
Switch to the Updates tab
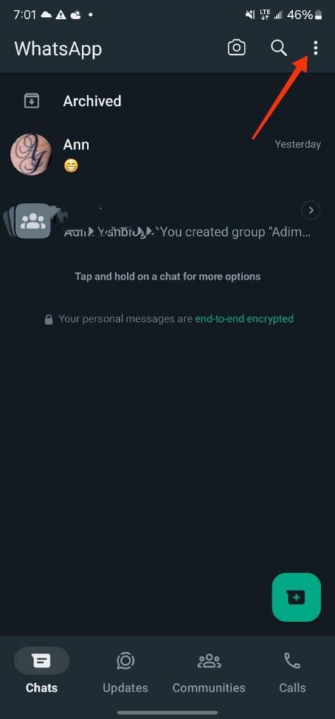pos(125,673)
